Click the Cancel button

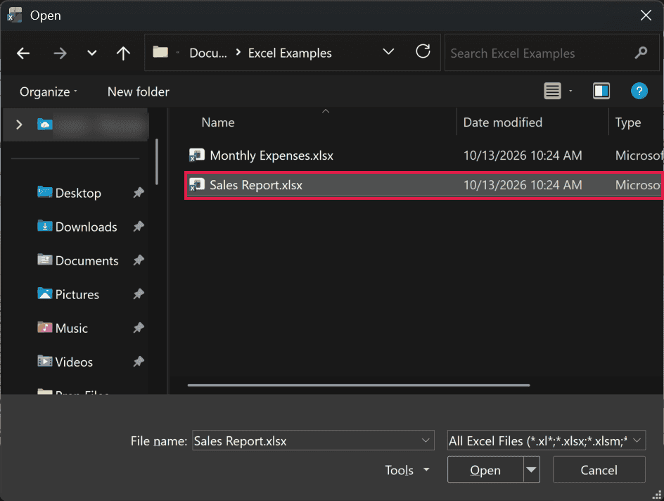click(x=599, y=469)
